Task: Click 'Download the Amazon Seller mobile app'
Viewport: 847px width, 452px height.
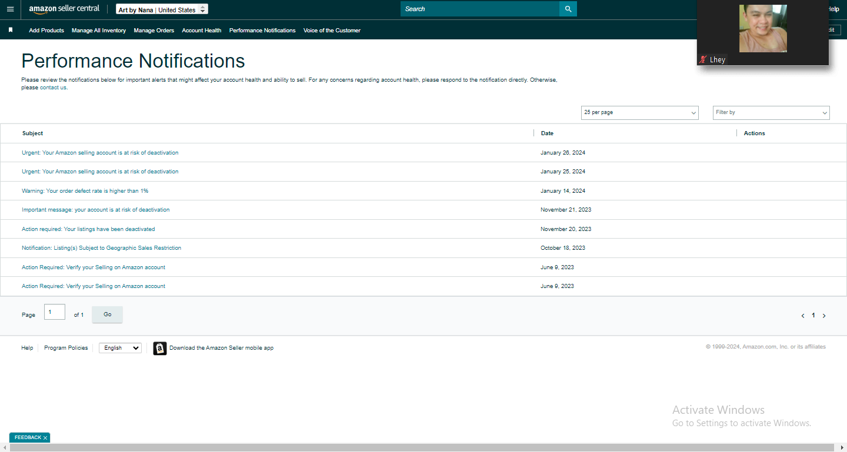Action: click(x=221, y=348)
